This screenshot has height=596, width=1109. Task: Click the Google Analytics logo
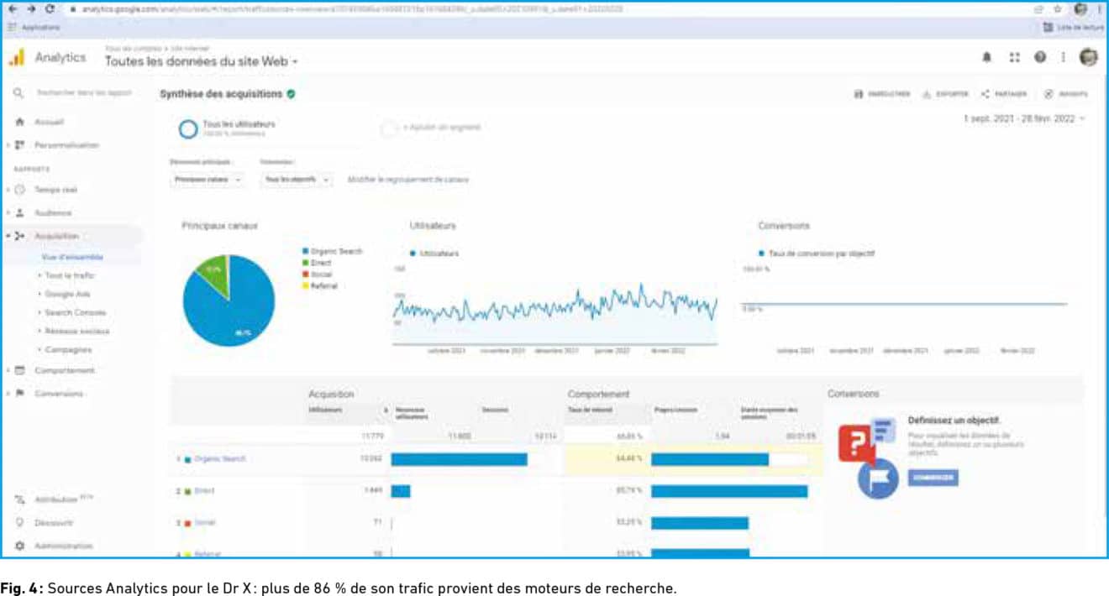pyautogui.click(x=17, y=57)
